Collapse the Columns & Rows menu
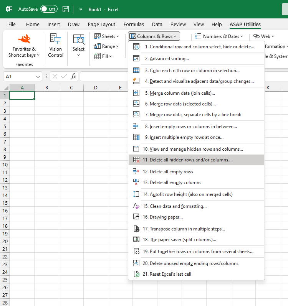This screenshot has height=306, width=288. point(154,36)
